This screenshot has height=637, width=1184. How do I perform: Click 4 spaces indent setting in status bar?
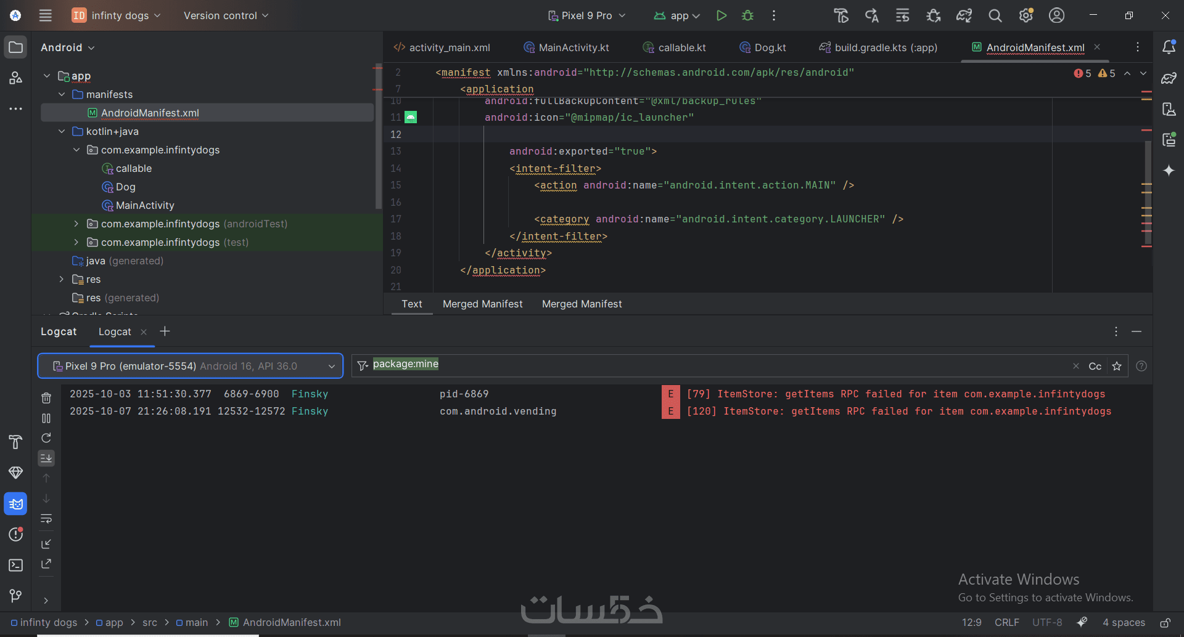[1124, 622]
